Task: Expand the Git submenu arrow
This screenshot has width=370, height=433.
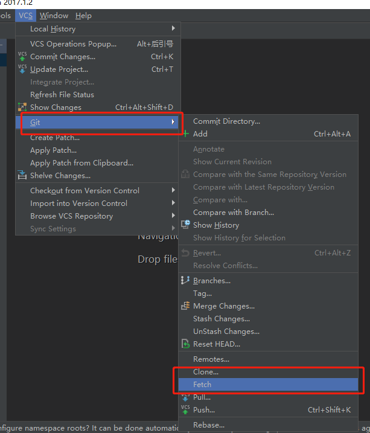Action: (x=173, y=122)
